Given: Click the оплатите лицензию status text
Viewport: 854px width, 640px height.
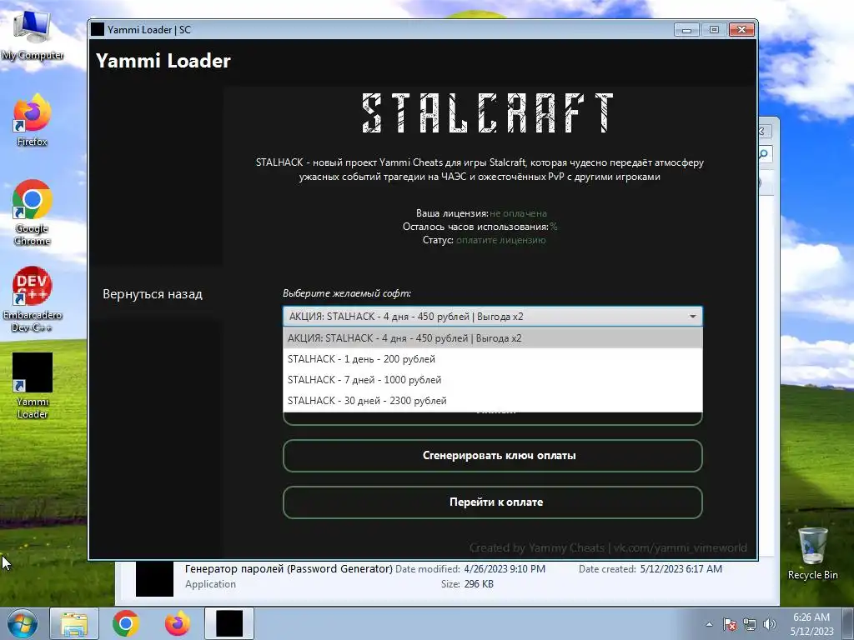Looking at the screenshot, I should click(500, 240).
